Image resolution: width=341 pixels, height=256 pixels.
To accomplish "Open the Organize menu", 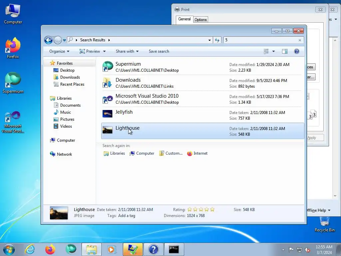I will pyautogui.click(x=59, y=51).
